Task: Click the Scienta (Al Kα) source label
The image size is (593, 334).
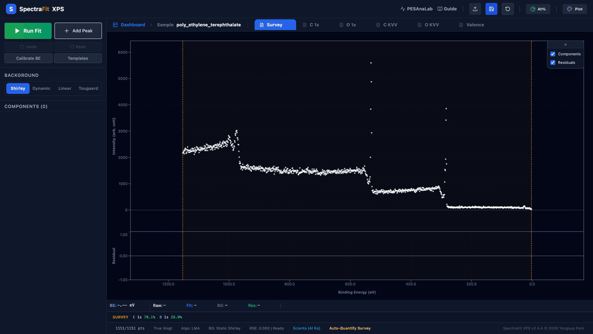Action: [307, 328]
